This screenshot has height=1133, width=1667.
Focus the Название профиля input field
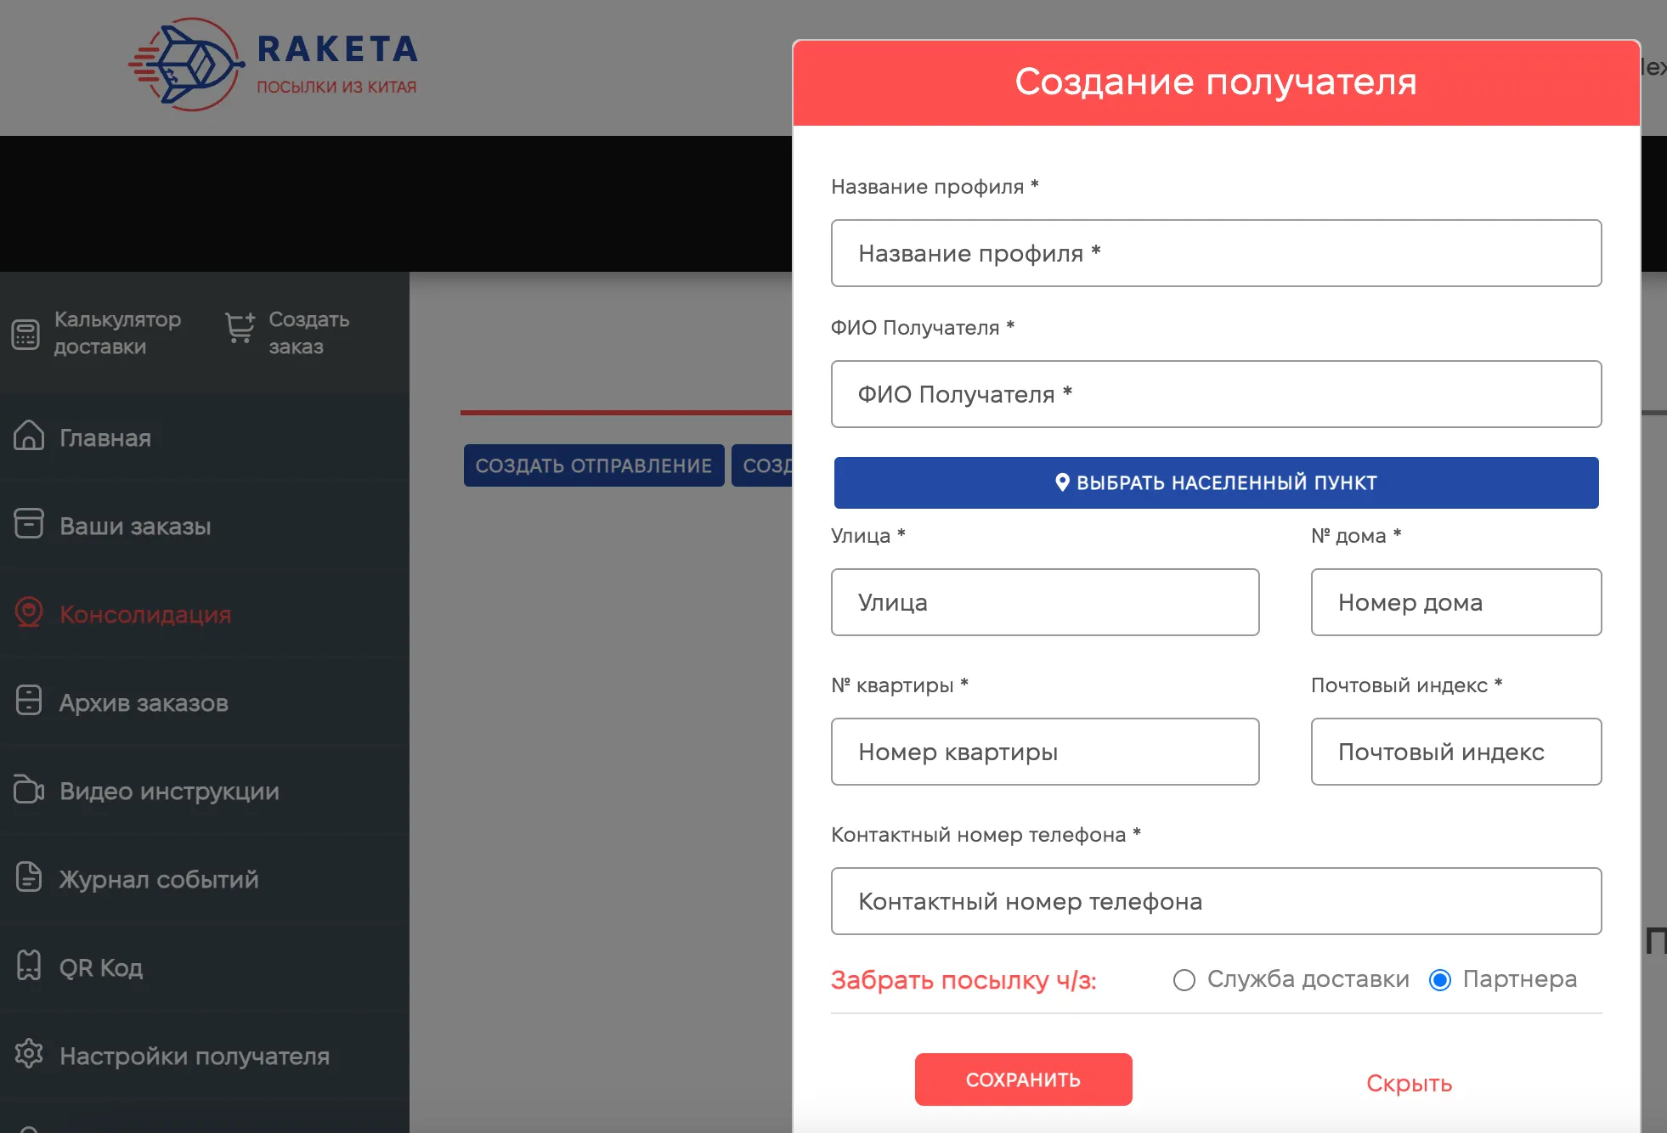(1216, 253)
